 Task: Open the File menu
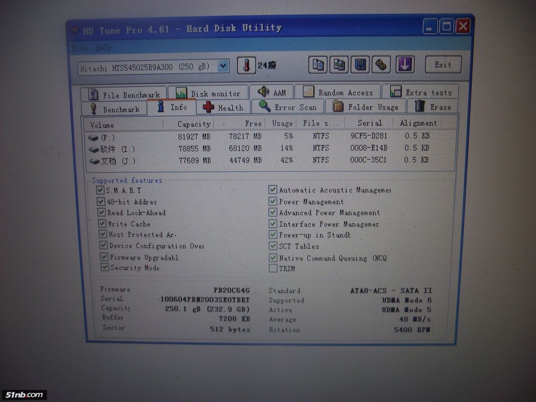[x=80, y=47]
